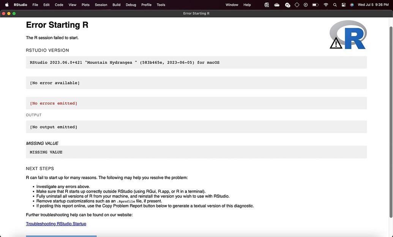The image size is (393, 237).
Task: Click the large "Error Starting R" page heading
Action: point(57,25)
